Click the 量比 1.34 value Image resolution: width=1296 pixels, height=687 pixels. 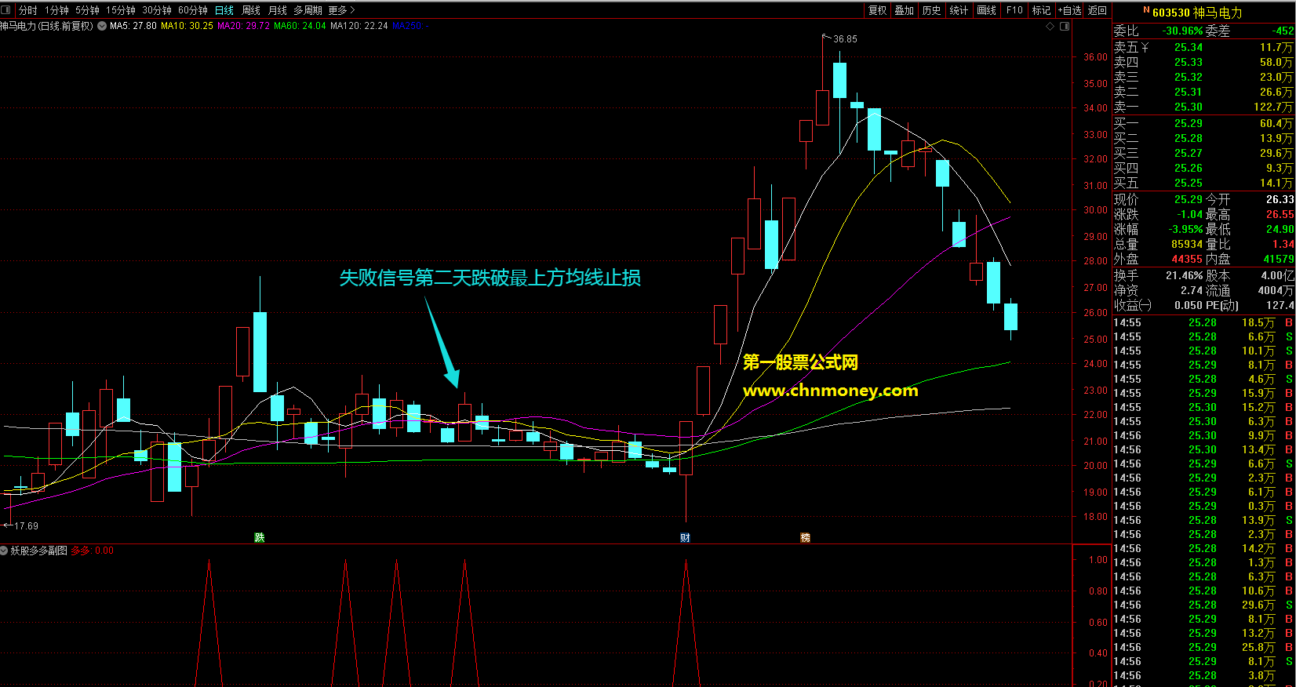pos(1283,244)
